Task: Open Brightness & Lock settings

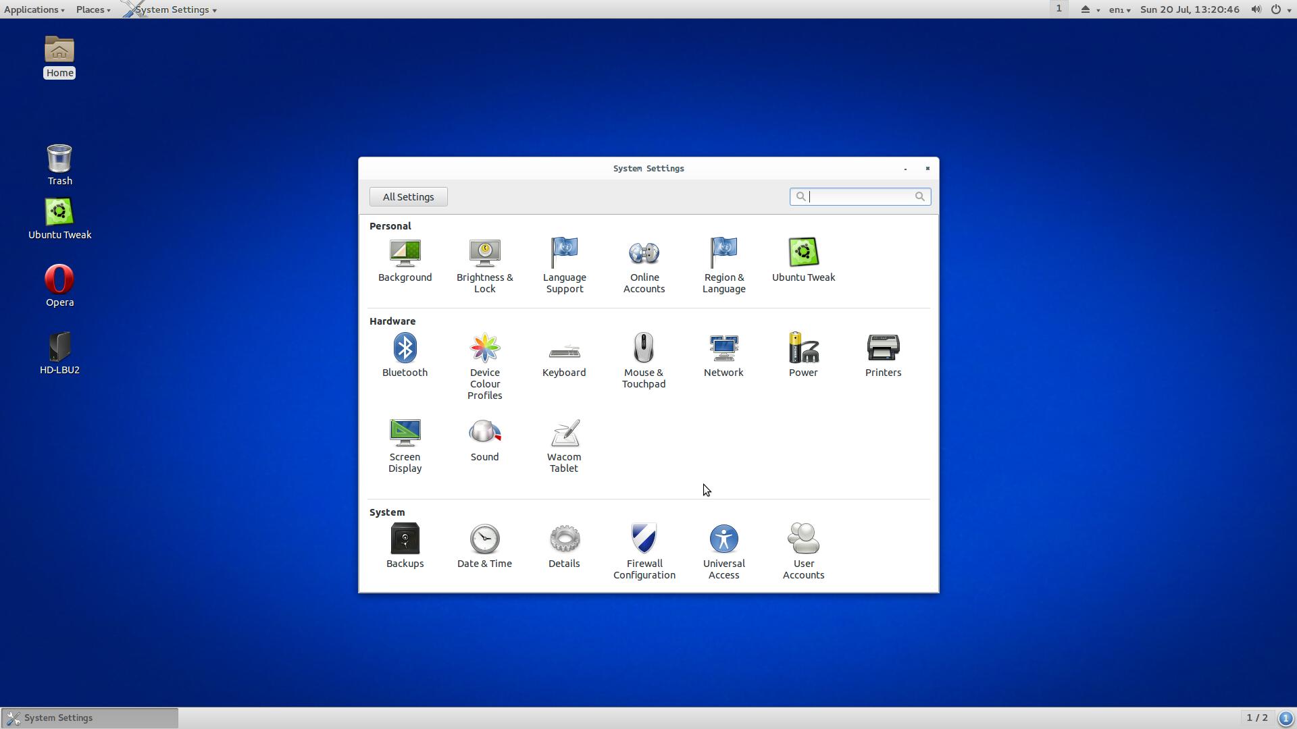Action: 484,265
